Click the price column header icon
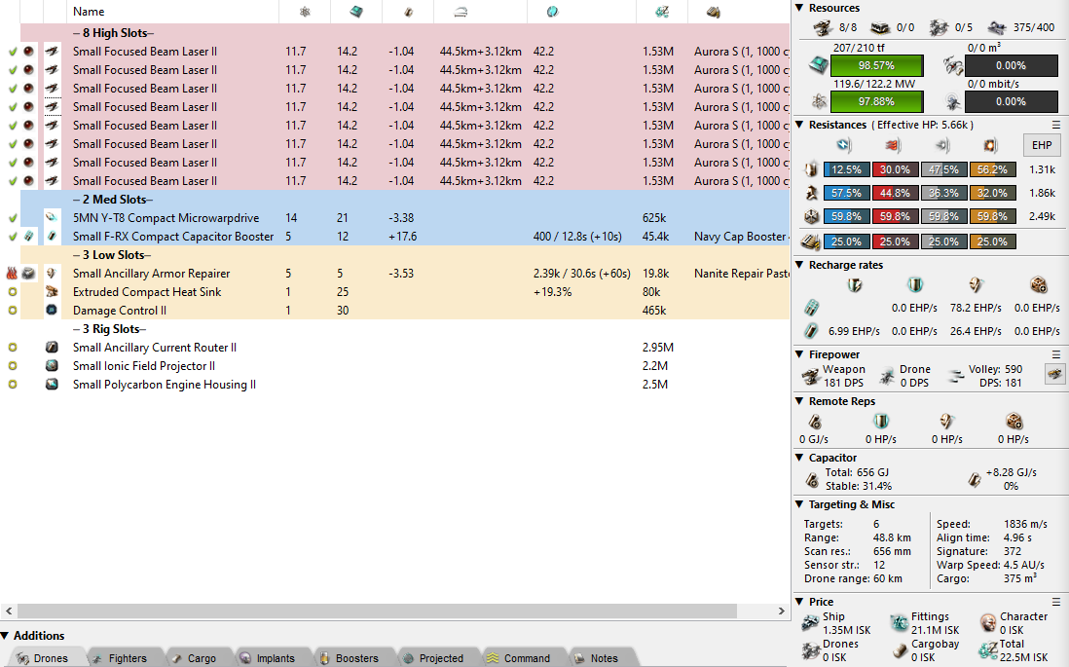Viewport: 1069px width, 667px height. coord(662,12)
